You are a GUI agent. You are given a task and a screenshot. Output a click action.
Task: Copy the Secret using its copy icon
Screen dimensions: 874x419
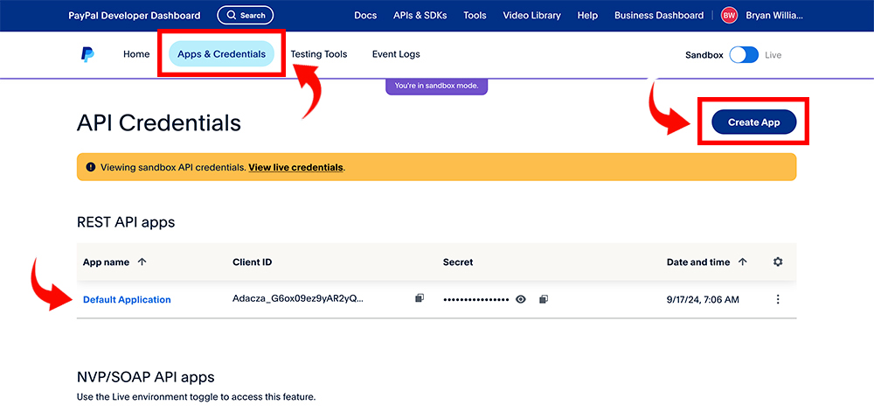pos(544,300)
